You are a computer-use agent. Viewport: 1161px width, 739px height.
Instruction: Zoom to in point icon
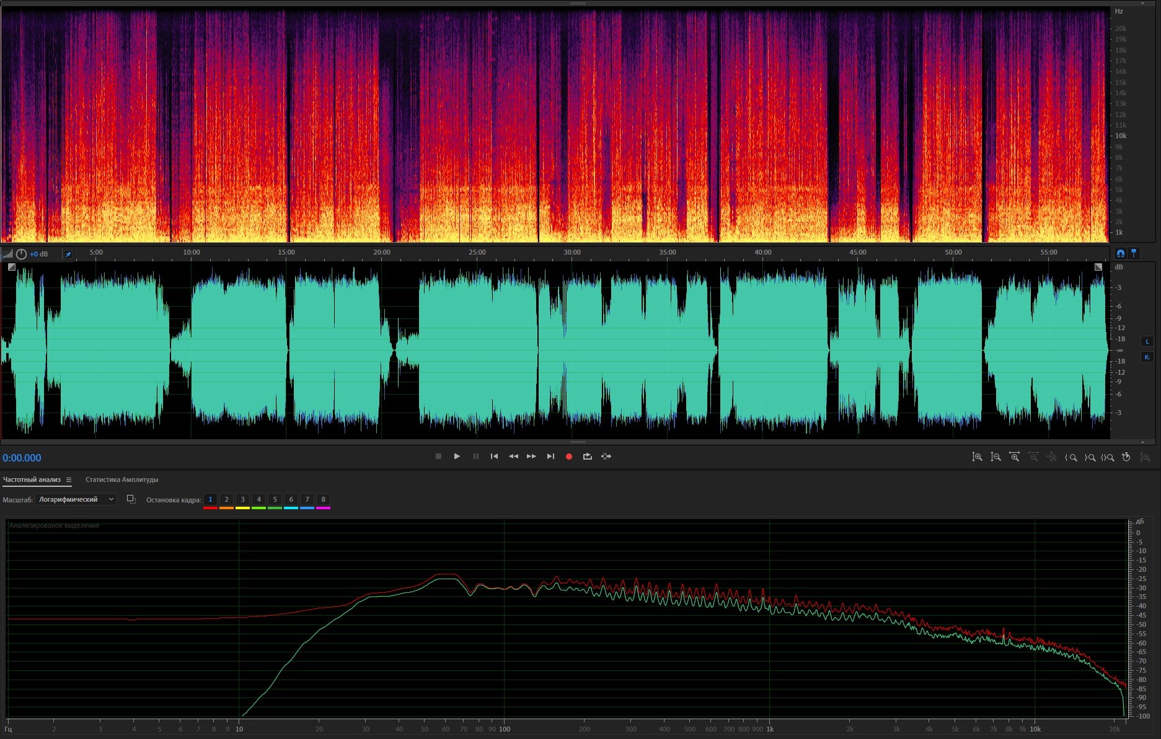click(x=1071, y=457)
